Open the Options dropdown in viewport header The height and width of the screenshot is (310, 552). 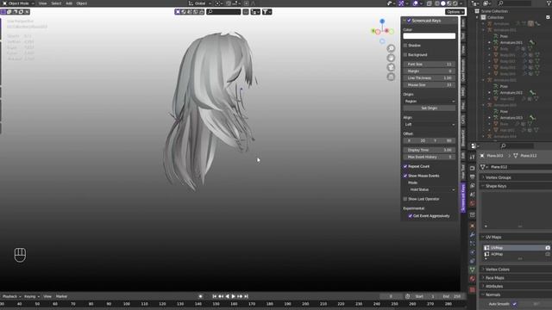(x=455, y=12)
